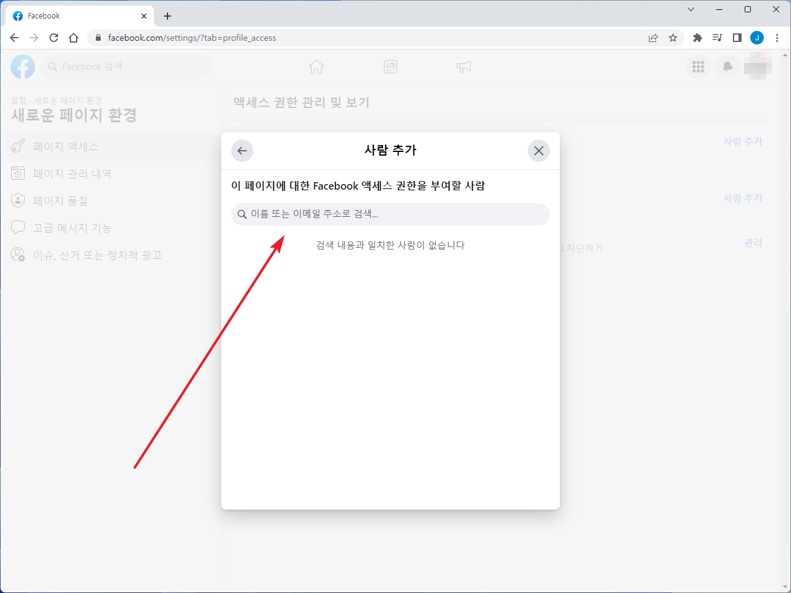The width and height of the screenshot is (791, 593).
Task: Bookmark the page with the star icon
Action: tap(673, 38)
